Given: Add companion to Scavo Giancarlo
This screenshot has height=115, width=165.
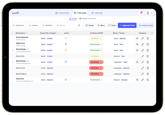Looking at the screenshot, I should [137, 39].
